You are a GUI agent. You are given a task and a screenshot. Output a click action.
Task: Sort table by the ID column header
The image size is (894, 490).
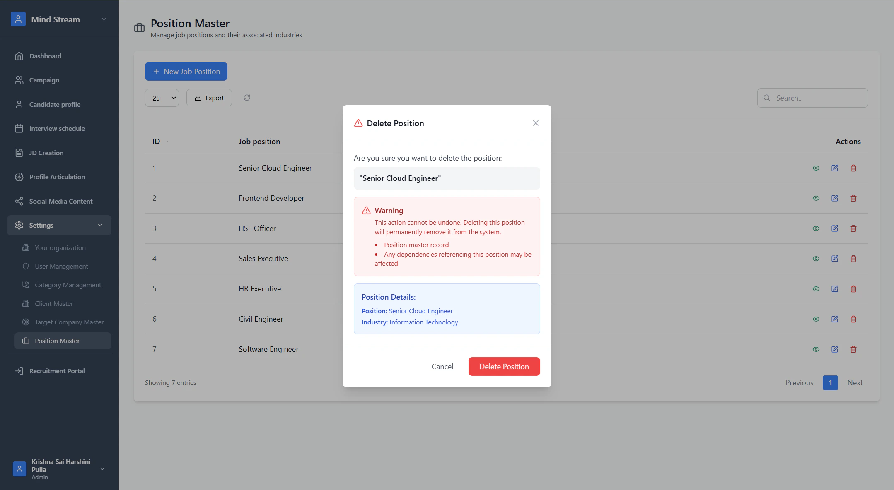(x=156, y=142)
